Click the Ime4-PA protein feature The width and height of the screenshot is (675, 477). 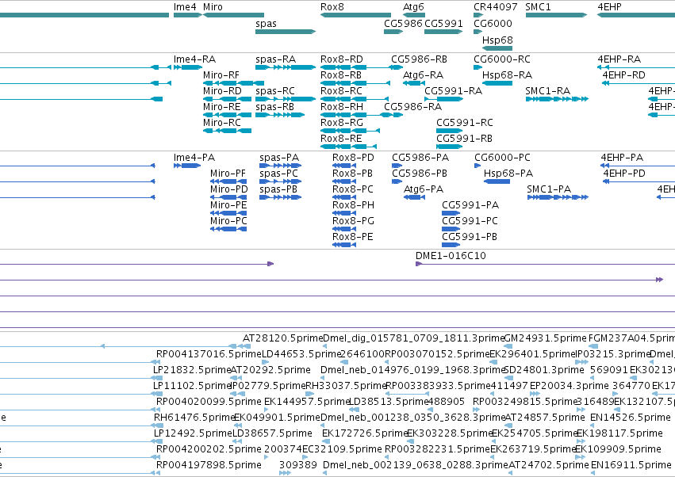coord(187,166)
